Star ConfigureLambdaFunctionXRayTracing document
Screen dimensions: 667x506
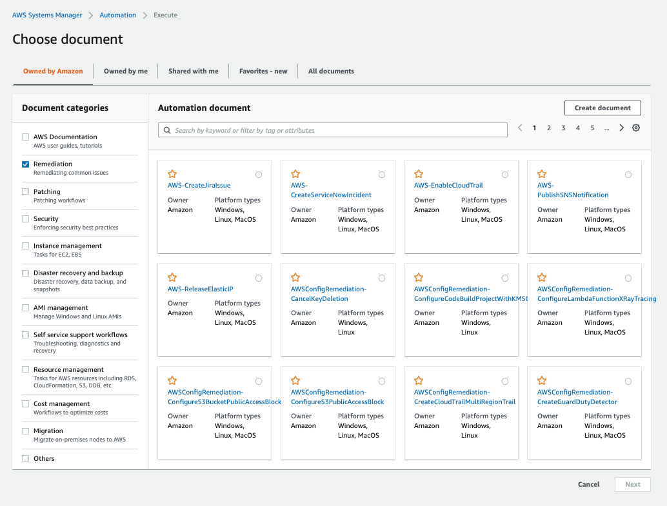[542, 277]
